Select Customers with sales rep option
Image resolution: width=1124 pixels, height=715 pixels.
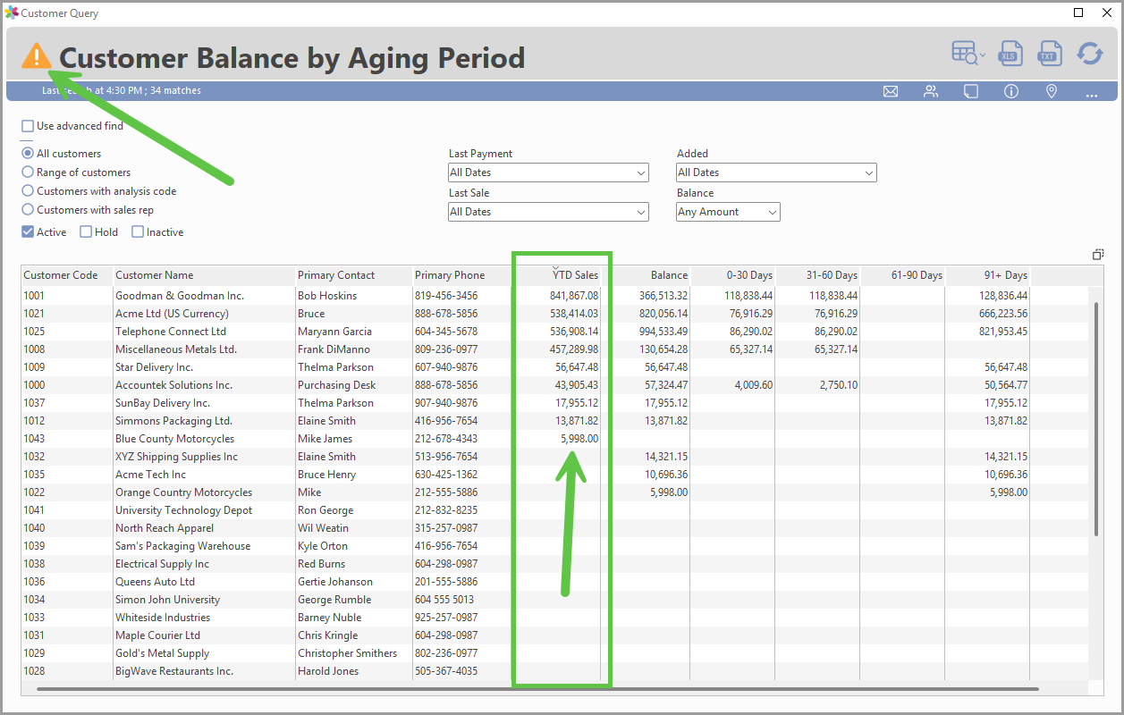click(28, 210)
